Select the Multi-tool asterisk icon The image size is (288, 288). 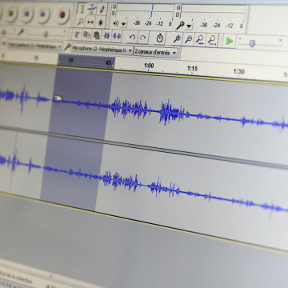(x=101, y=22)
